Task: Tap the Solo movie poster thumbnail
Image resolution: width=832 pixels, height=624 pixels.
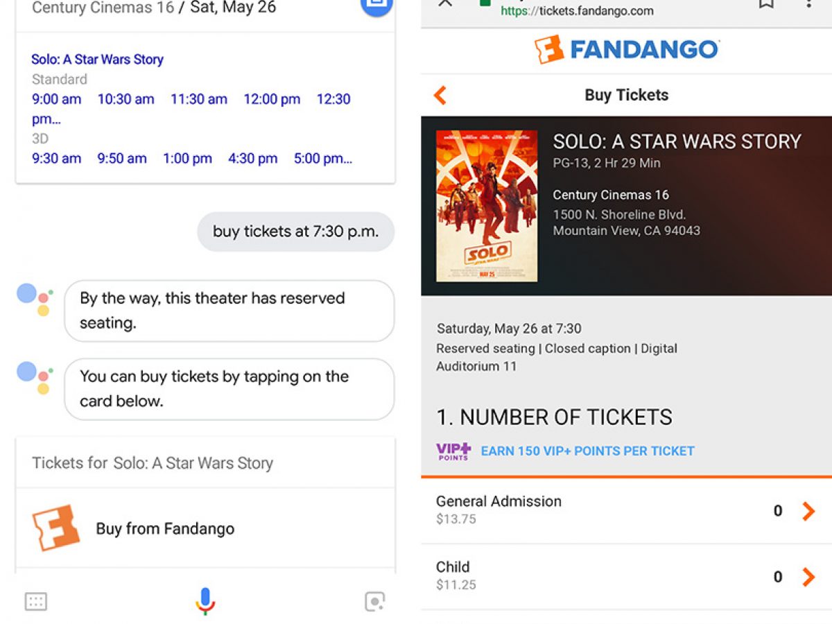Action: click(487, 206)
